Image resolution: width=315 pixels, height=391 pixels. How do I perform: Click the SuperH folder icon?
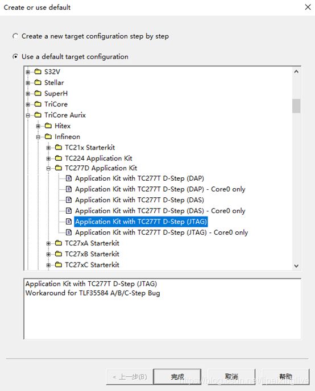(38, 94)
